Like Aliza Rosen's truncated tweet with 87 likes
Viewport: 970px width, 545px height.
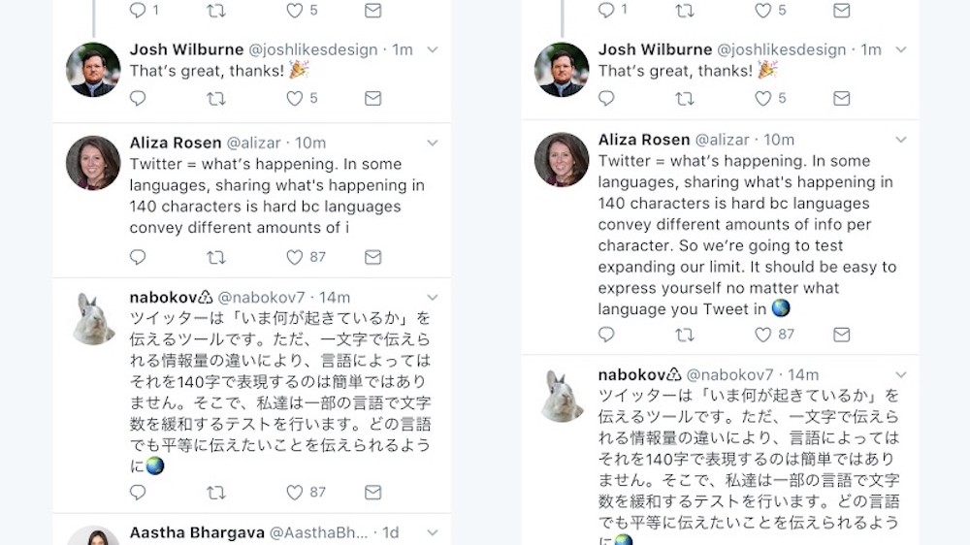point(295,257)
